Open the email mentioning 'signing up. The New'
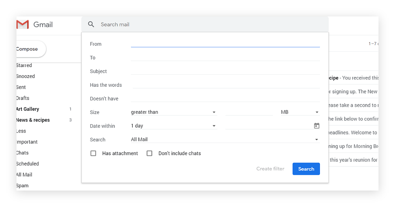Screen dimensions: 395x207 click(x=354, y=91)
